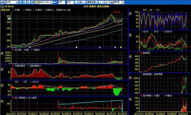Screen dimensions: 191x115
Task: Select the eraser tool
Action: click(107, 2)
